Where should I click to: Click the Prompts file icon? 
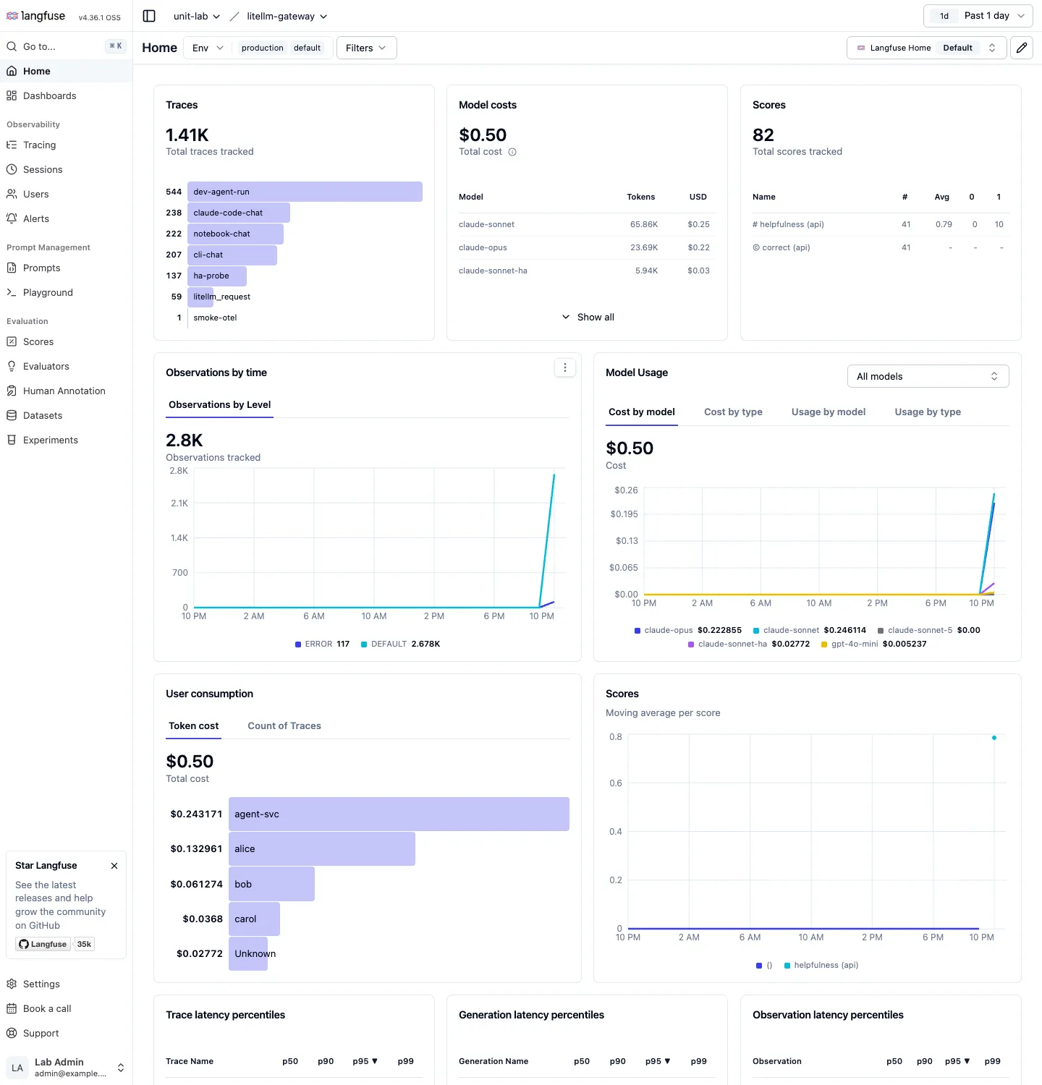(x=12, y=268)
